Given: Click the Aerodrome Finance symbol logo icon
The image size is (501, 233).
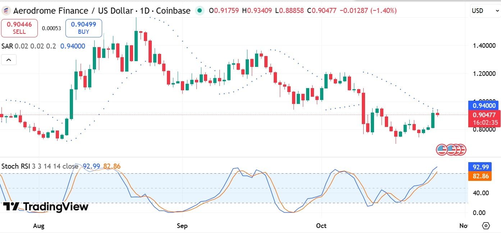Looking at the screenshot, I should 6,11.
